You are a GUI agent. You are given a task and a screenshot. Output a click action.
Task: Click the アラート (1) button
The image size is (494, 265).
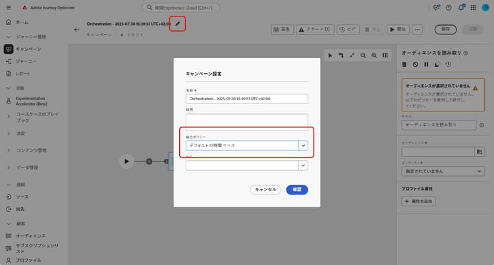(315, 30)
